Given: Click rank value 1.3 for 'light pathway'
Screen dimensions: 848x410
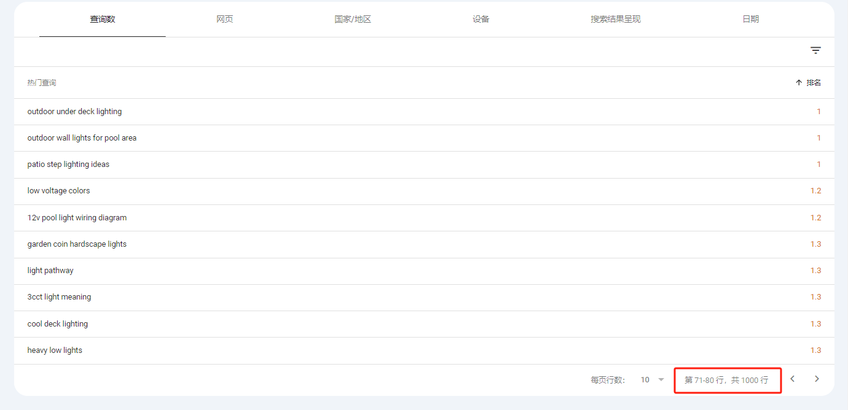Looking at the screenshot, I should pyautogui.click(x=815, y=271).
